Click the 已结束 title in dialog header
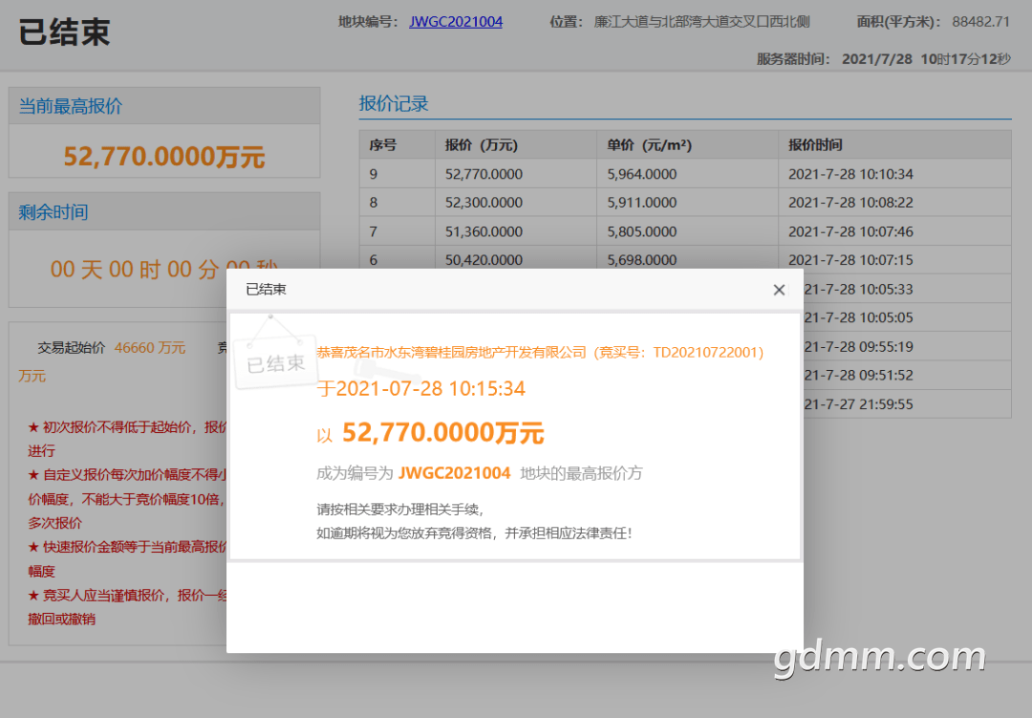This screenshot has width=1032, height=718. coord(266,289)
